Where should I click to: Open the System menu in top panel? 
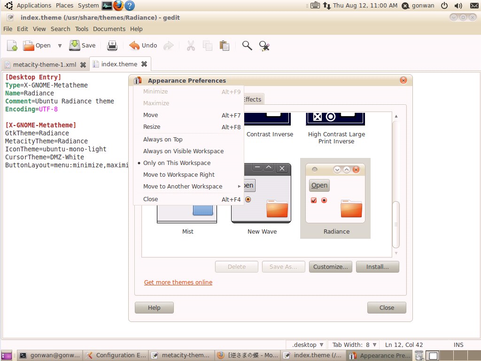88,6
